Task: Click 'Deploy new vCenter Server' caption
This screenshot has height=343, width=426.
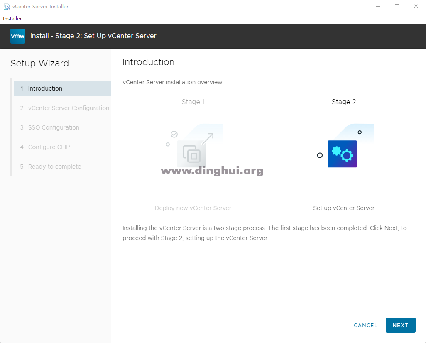Action: (193, 208)
